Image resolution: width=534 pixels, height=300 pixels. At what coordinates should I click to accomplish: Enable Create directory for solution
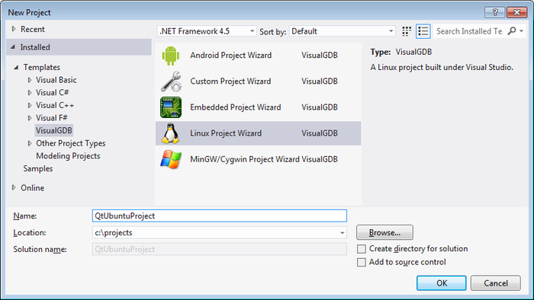pos(362,249)
